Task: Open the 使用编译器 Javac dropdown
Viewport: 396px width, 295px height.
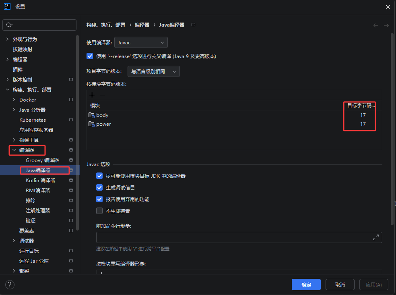Action: coord(141,42)
